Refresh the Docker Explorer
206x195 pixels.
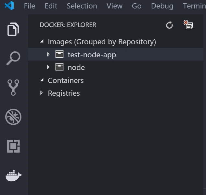(169, 25)
